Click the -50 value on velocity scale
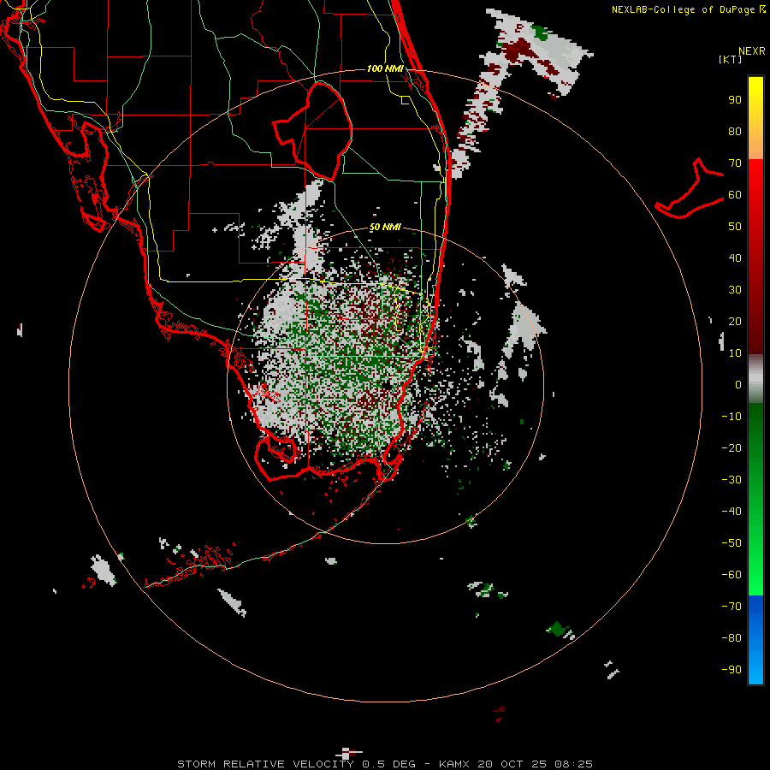 (731, 543)
